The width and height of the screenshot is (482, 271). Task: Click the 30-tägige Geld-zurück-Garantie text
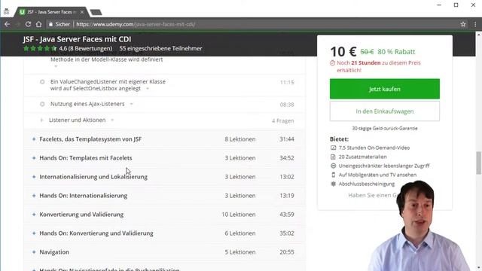tap(385, 129)
